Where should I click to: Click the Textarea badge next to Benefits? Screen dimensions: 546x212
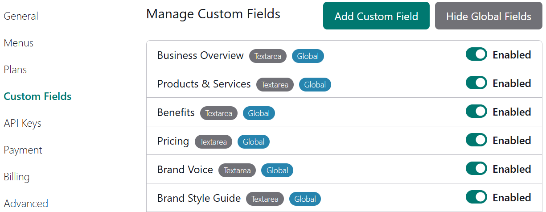[x=218, y=113]
